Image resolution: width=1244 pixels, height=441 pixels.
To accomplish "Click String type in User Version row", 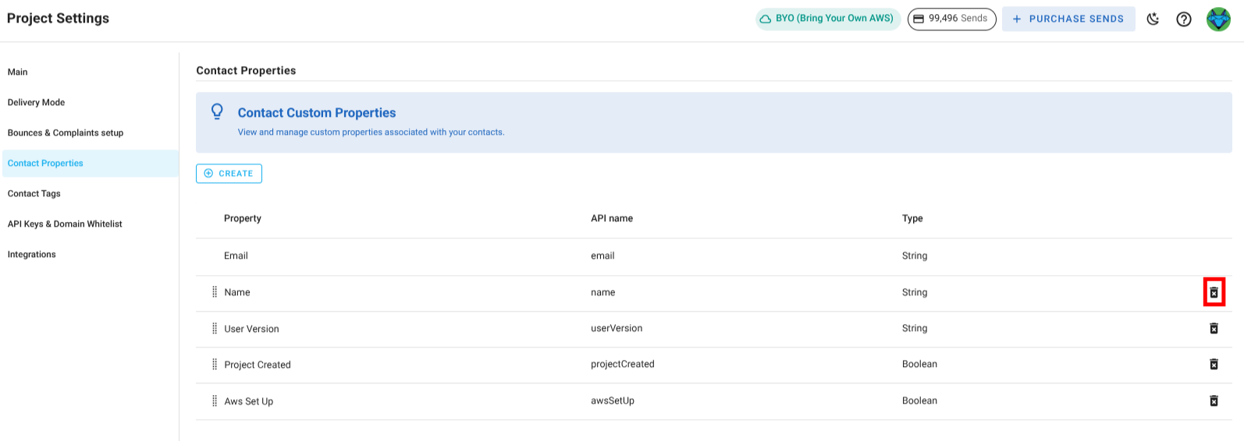I will point(915,328).
